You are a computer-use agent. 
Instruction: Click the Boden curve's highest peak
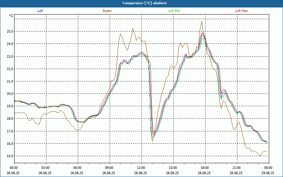pyautogui.click(x=202, y=21)
